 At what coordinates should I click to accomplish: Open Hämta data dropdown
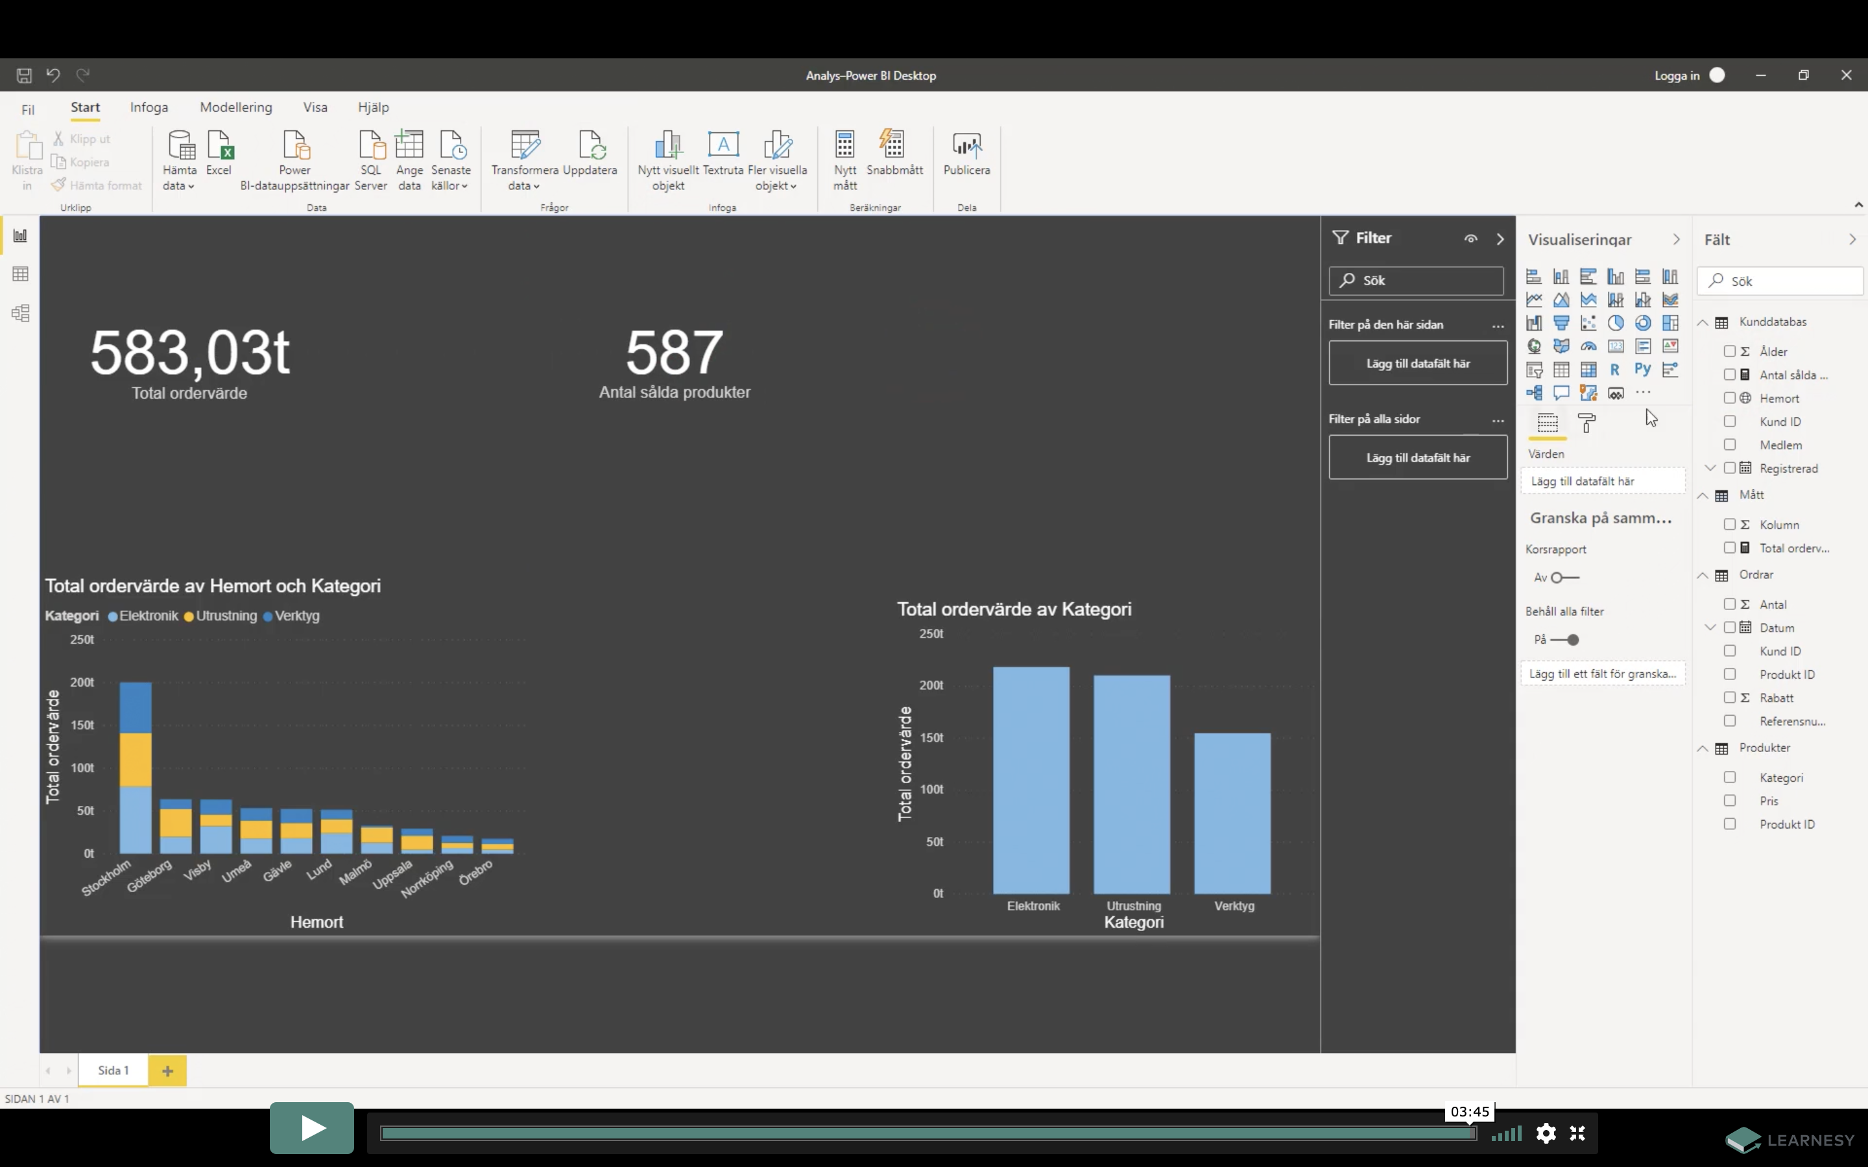point(179,161)
